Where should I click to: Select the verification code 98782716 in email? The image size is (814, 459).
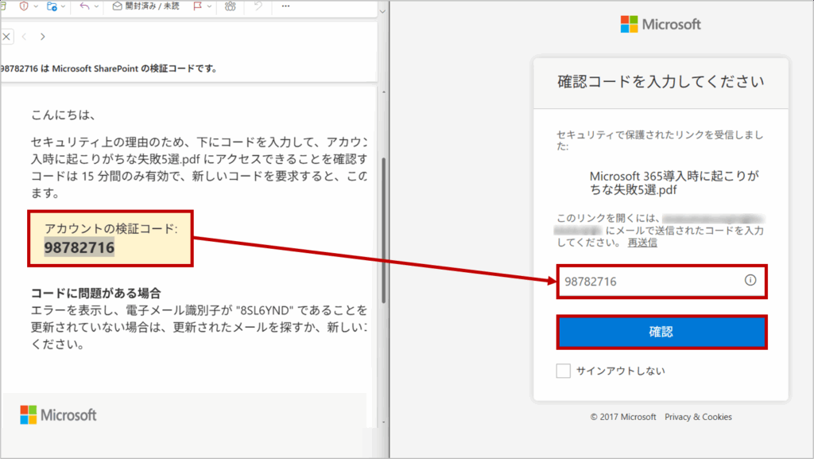tap(79, 247)
